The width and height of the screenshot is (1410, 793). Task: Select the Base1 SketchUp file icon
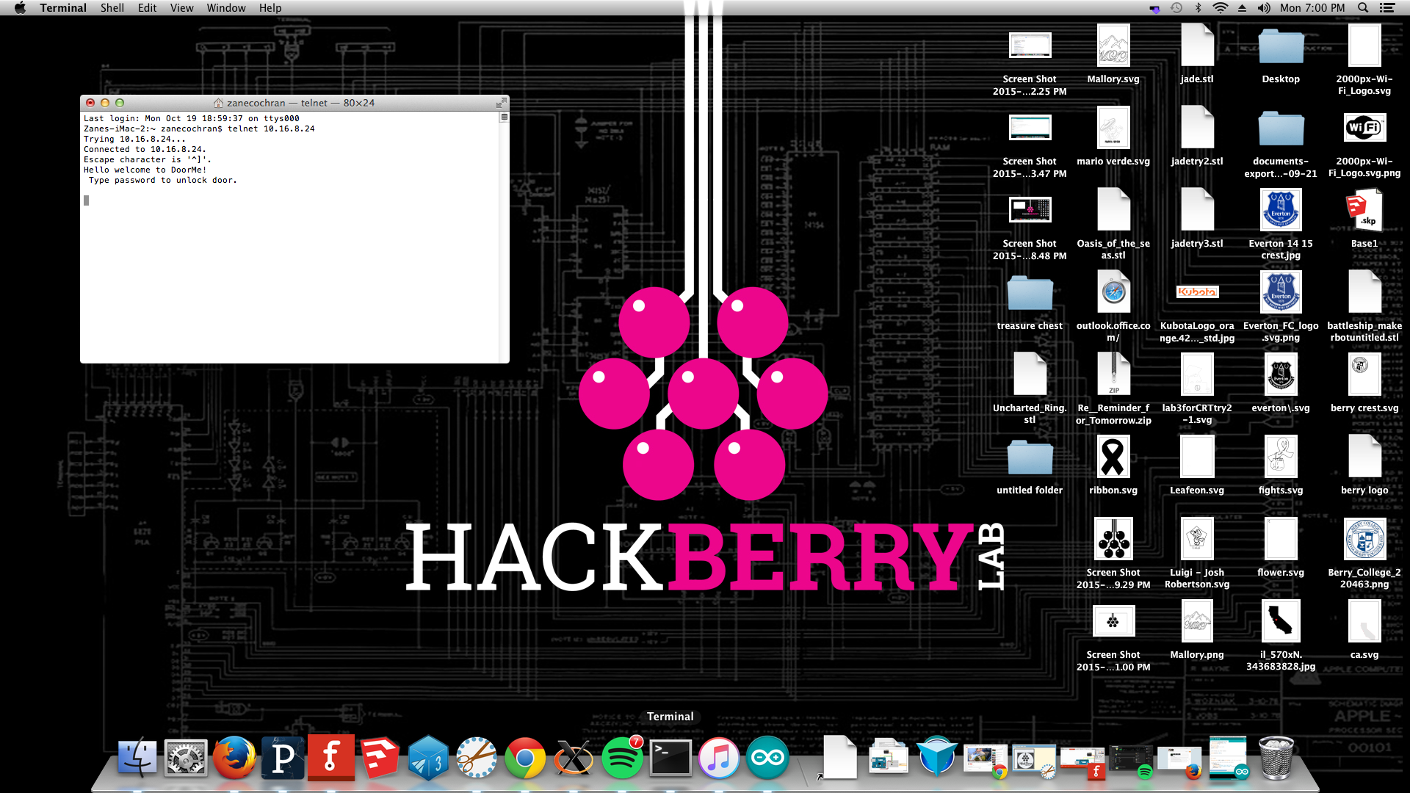[x=1364, y=211]
